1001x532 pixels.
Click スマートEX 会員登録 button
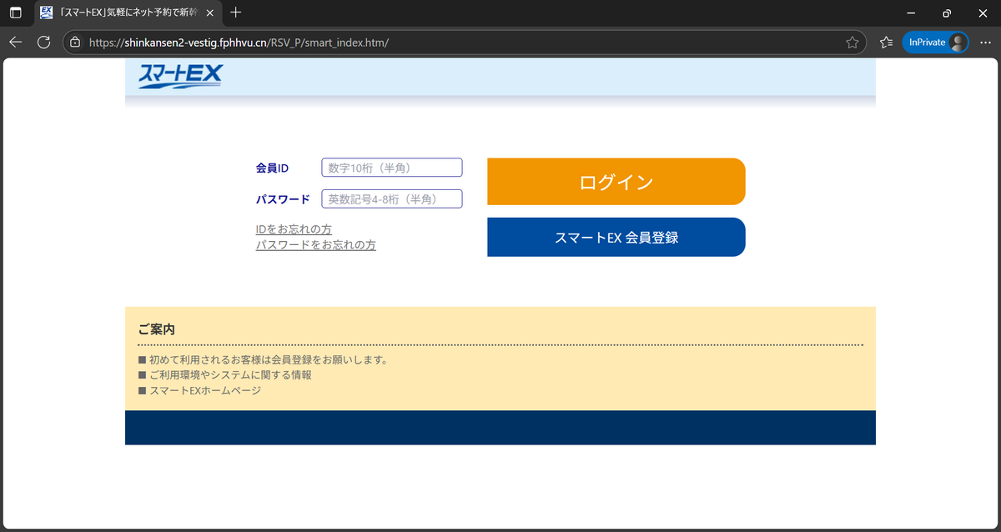click(616, 237)
